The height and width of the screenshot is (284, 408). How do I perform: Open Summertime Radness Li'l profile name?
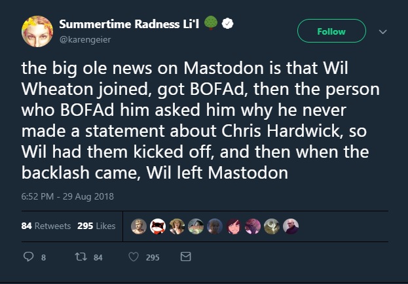tap(129, 24)
